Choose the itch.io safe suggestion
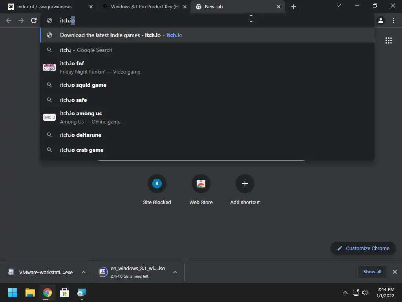Screen dimensions: 402x302 click(x=207, y=100)
